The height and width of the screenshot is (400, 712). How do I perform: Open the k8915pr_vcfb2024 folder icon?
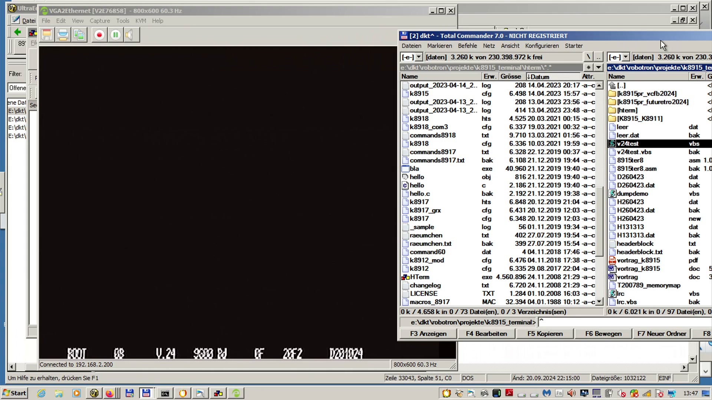[x=612, y=94]
